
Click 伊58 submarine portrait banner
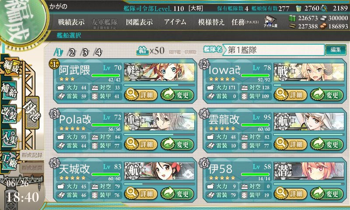(309, 171)
